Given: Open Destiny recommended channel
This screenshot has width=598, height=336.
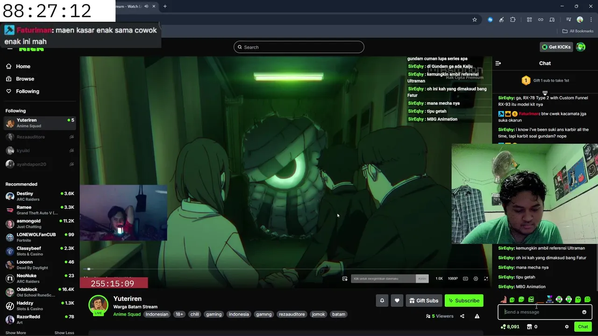Looking at the screenshot, I should pos(40,196).
